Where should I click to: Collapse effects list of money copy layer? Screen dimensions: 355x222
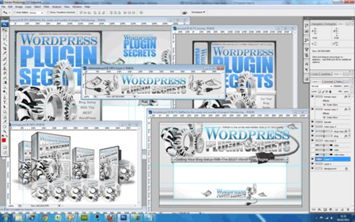(349, 96)
